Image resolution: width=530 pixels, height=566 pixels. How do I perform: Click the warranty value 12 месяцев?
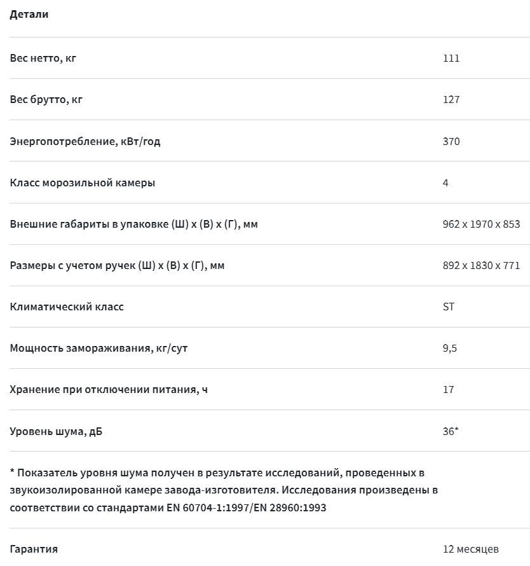(x=471, y=549)
